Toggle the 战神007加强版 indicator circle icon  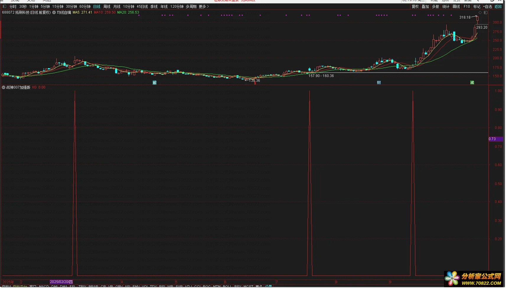(x=4, y=87)
